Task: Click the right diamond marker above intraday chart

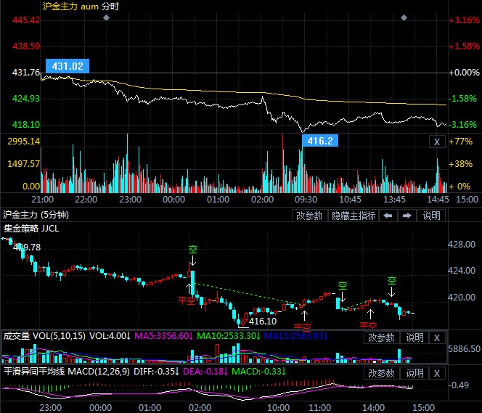Action: pos(404,17)
